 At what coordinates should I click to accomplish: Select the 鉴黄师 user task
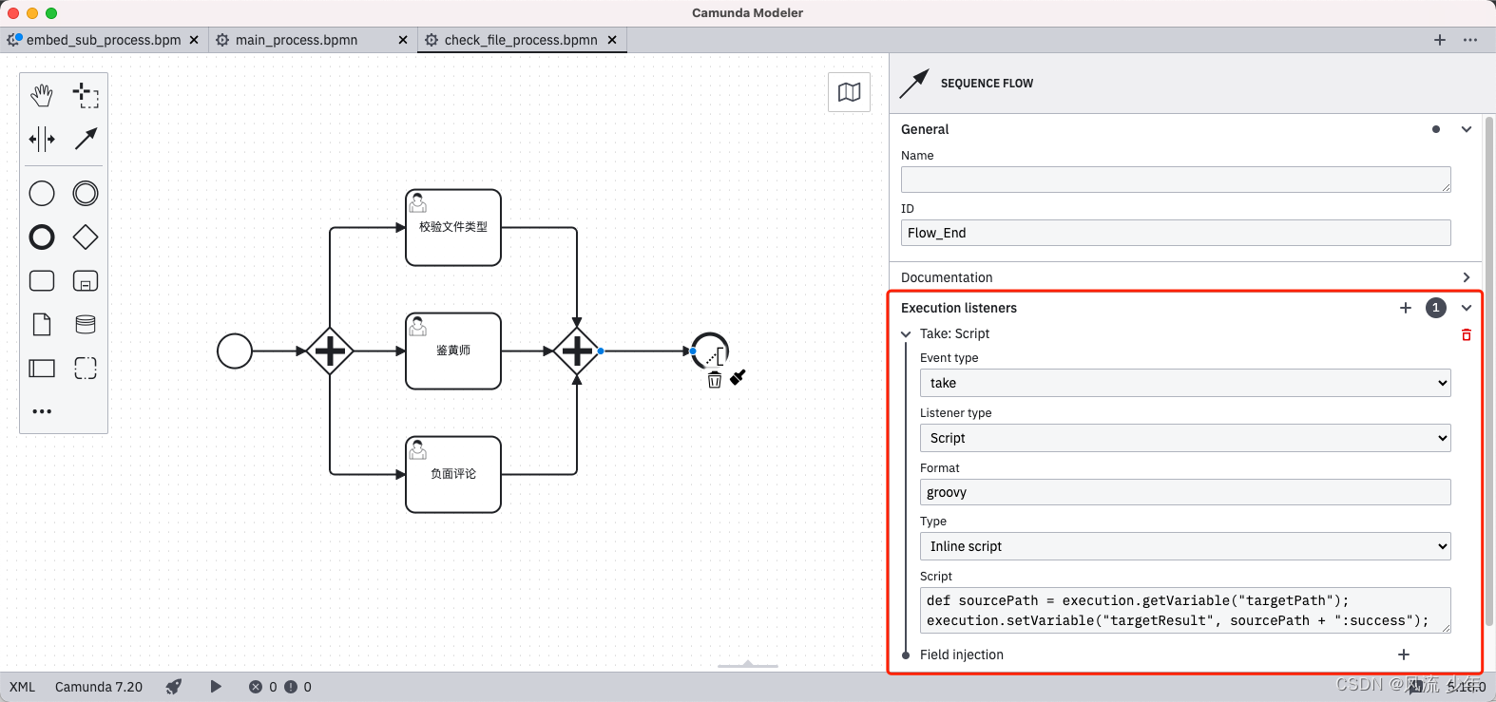tap(453, 351)
